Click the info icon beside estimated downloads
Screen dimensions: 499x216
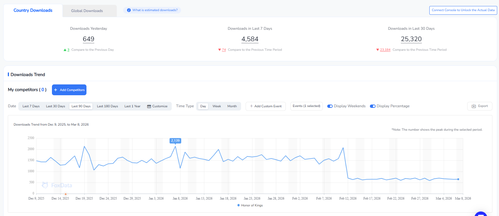pos(129,10)
